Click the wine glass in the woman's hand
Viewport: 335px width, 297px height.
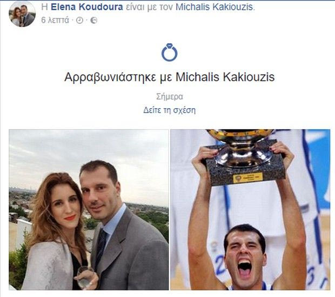pos(84,277)
